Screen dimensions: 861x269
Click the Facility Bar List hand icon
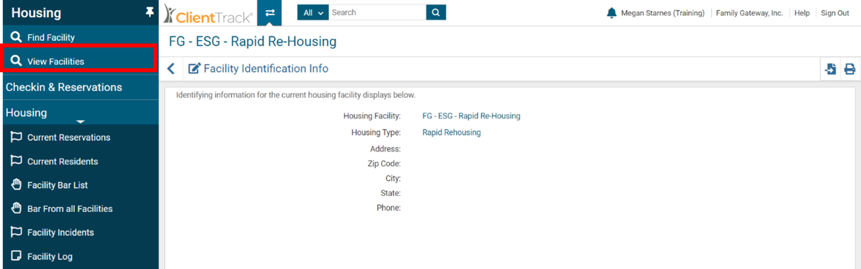16,185
